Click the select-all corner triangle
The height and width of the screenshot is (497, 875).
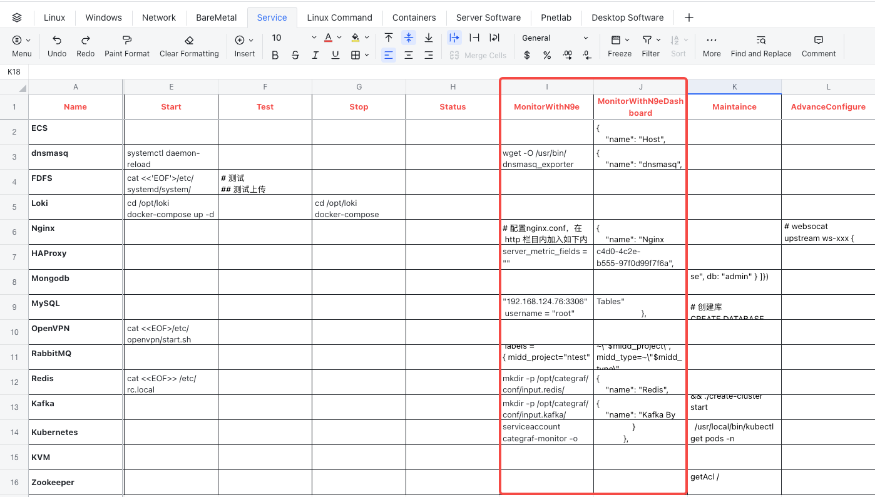(23, 88)
